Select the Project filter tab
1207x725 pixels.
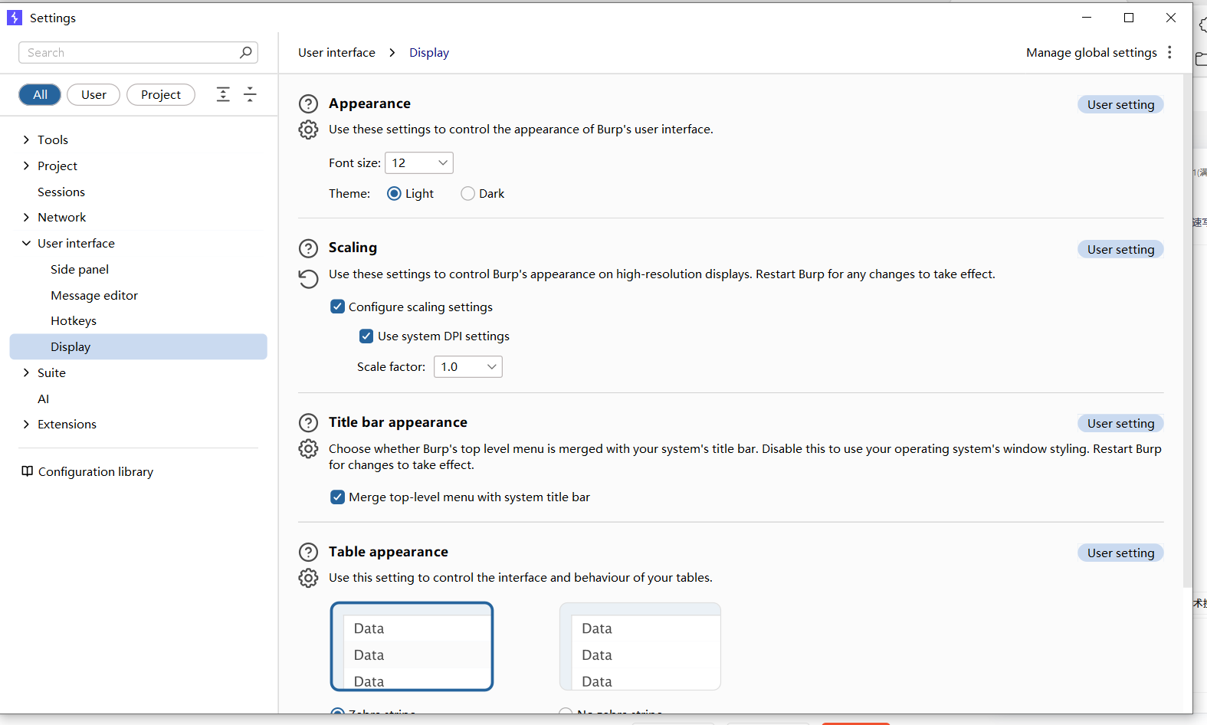pos(161,94)
